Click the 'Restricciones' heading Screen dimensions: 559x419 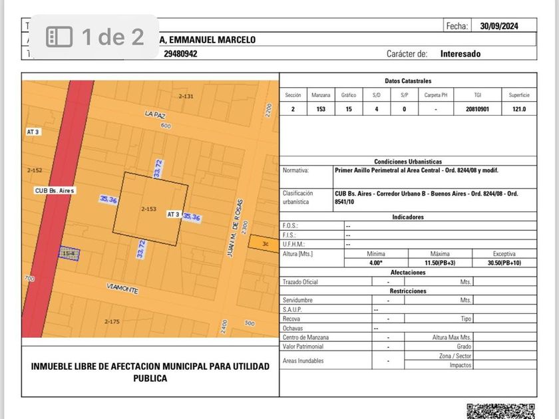408,291
